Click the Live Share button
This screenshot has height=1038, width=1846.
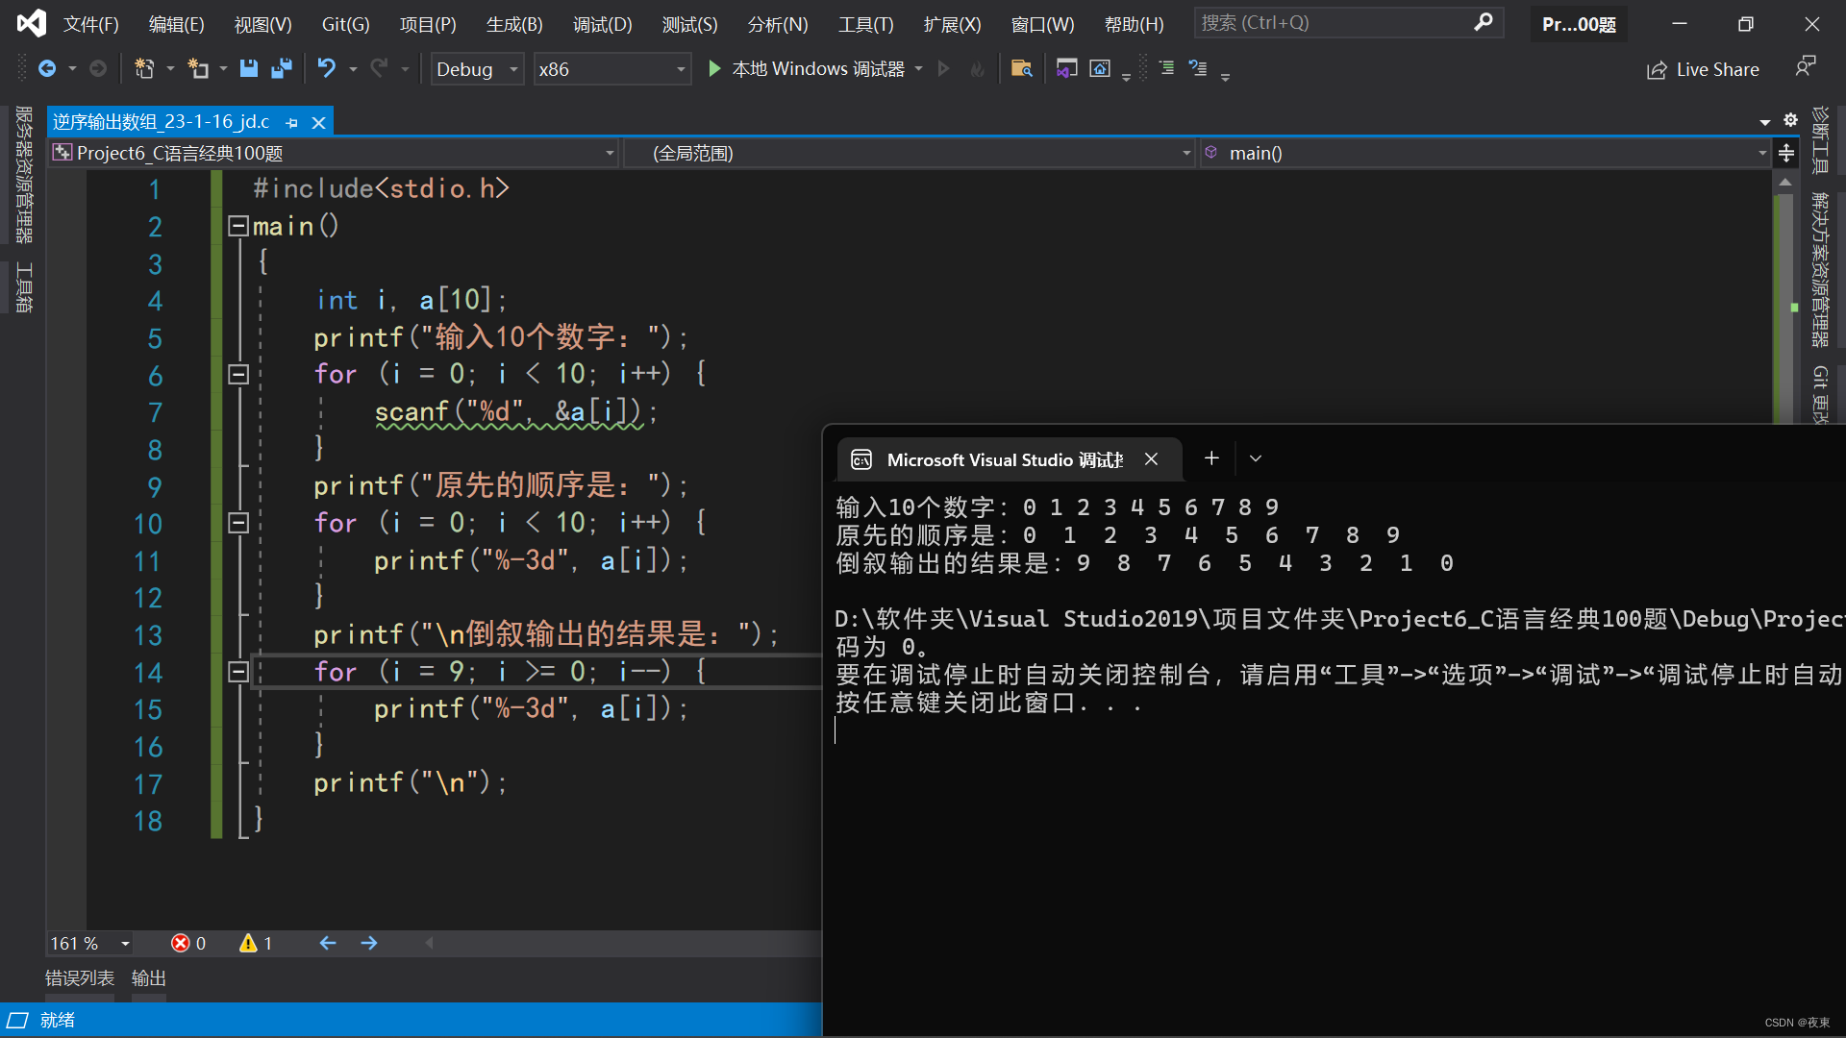click(x=1704, y=69)
